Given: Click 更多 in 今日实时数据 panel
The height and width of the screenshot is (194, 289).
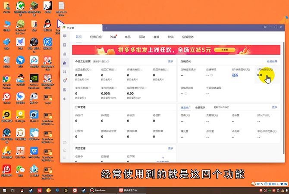Looking at the screenshot, I should pyautogui.click(x=171, y=61).
